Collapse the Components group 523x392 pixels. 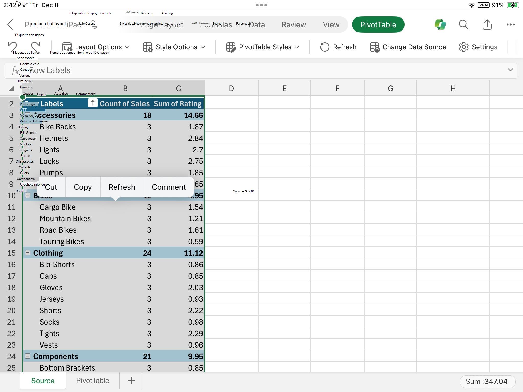tap(28, 356)
